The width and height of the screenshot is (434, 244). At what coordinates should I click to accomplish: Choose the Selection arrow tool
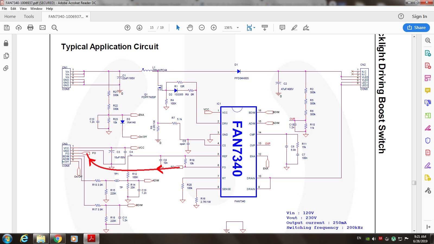pos(178,28)
